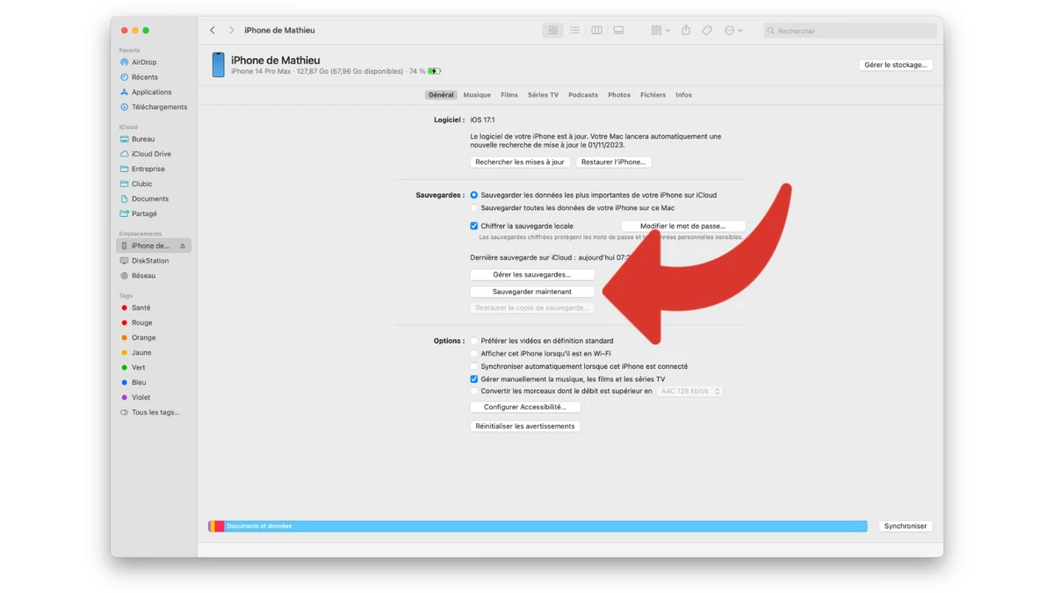Viewport: 1054px width, 593px height.
Task: Switch to the Musique tab
Action: (x=477, y=95)
